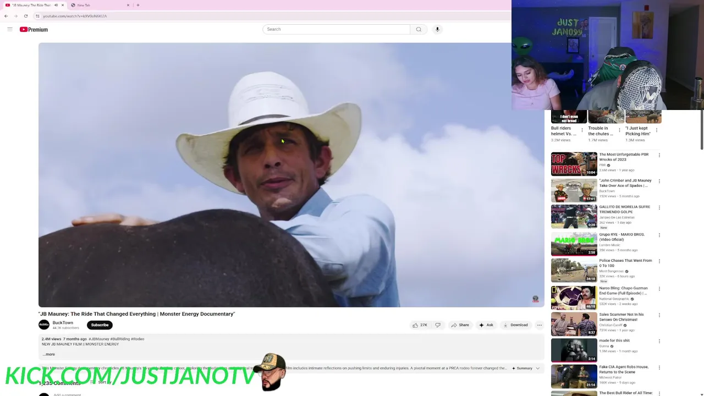Open options menu for John Crimber video
704x396 pixels.
coord(659,181)
